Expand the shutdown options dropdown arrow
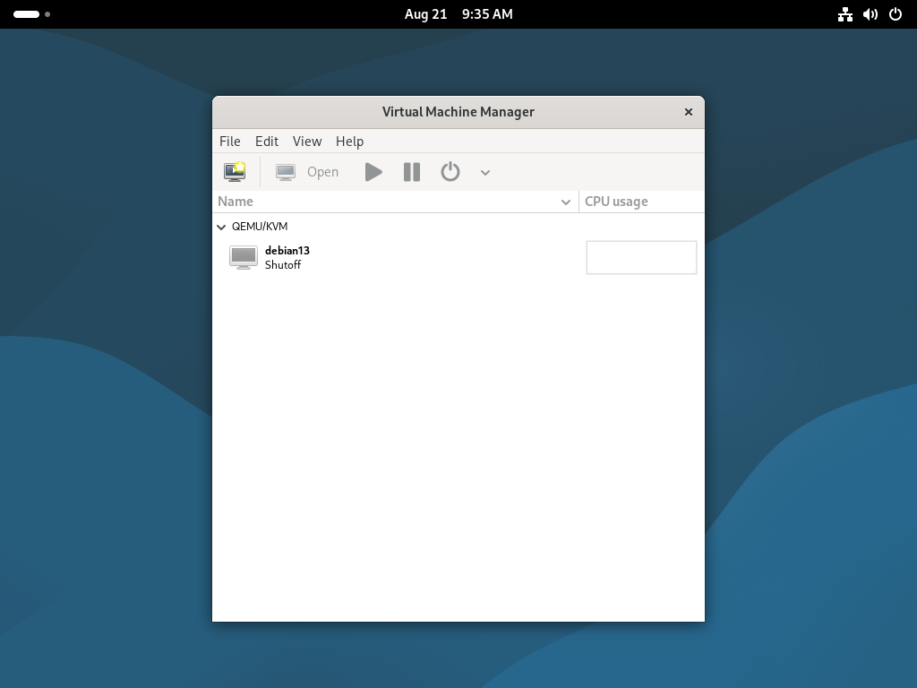 [x=485, y=173]
